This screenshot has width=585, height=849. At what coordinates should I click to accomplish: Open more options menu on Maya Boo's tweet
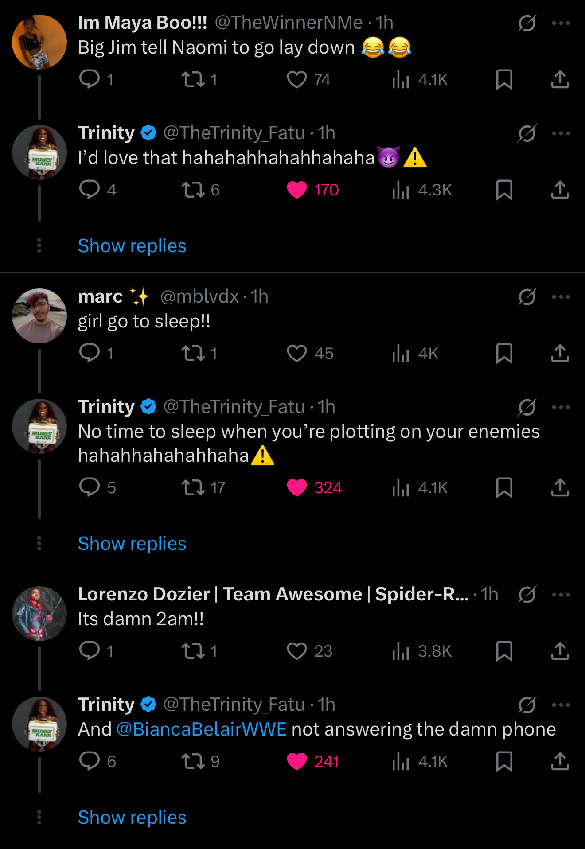(x=561, y=23)
